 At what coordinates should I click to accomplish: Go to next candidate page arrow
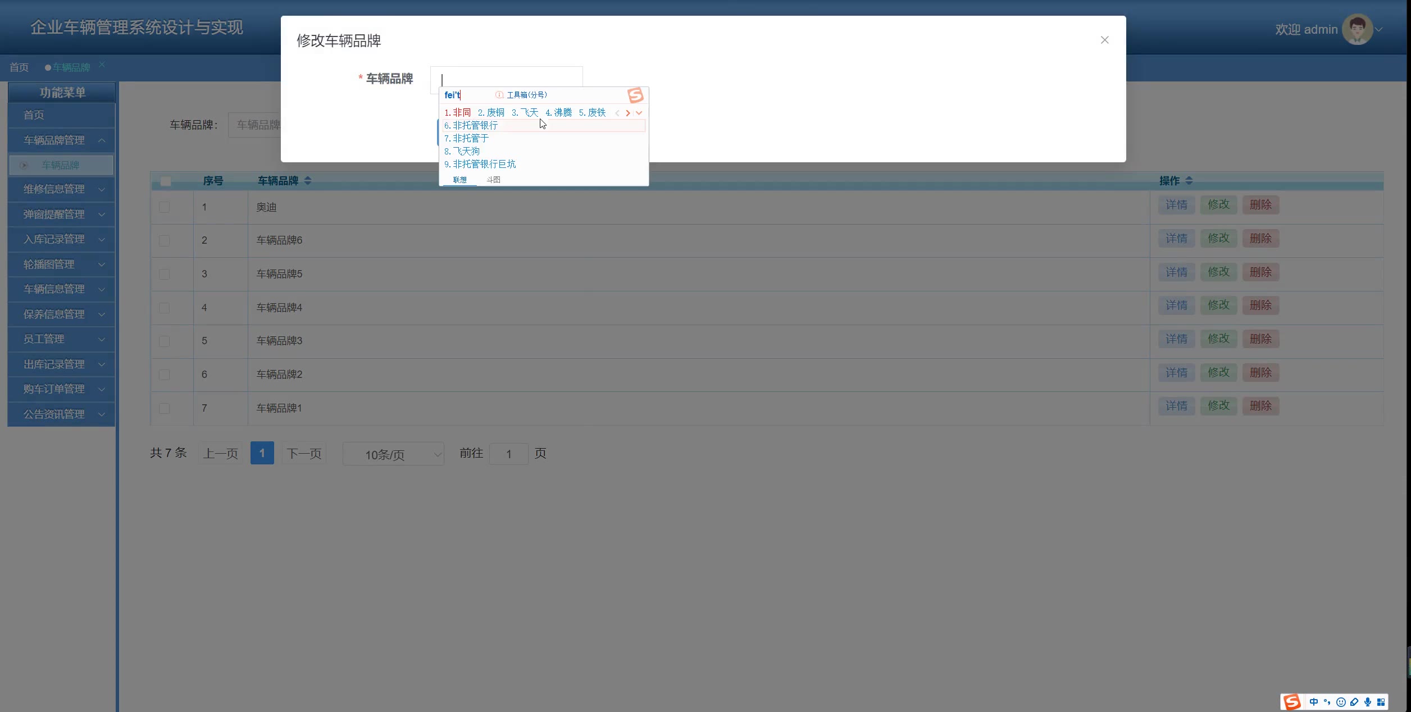pyautogui.click(x=628, y=113)
